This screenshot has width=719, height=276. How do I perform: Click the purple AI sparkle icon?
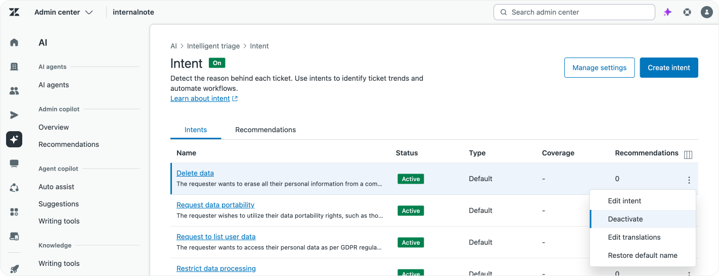click(x=667, y=12)
